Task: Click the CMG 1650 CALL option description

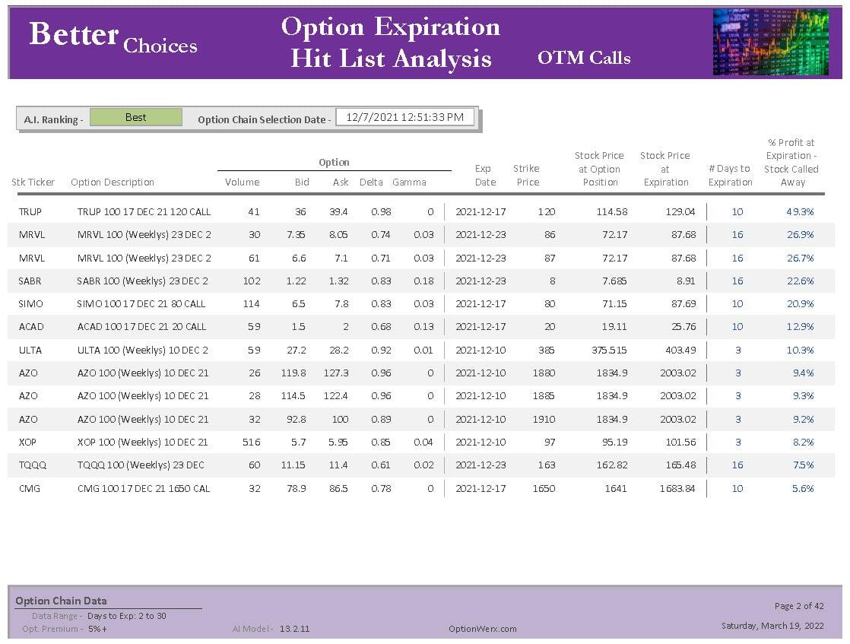Action: coord(143,489)
